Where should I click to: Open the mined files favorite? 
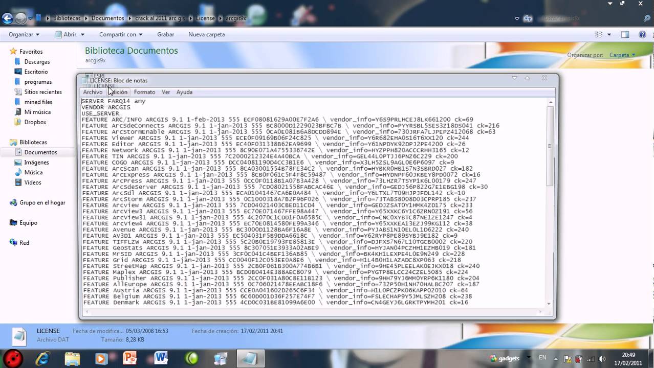point(38,102)
